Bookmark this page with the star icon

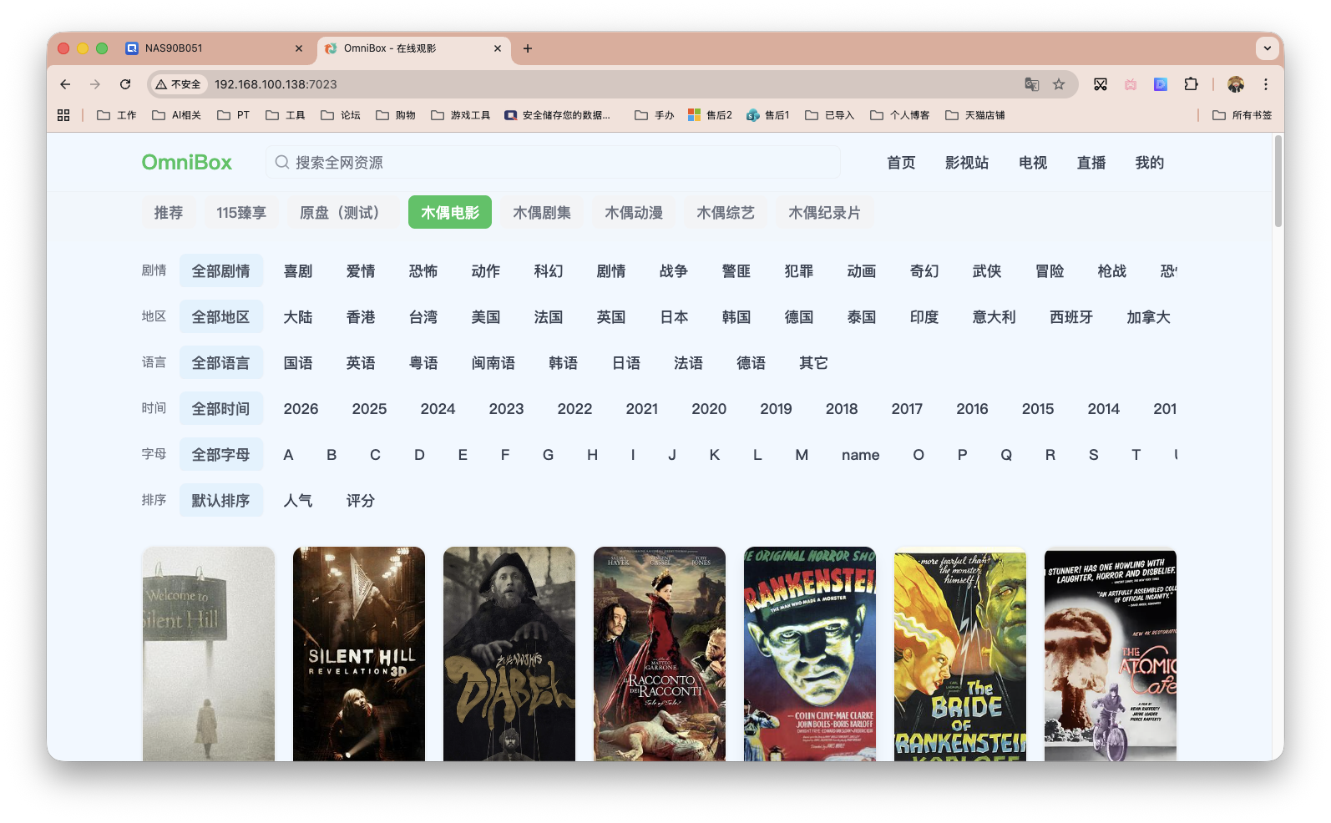click(x=1059, y=84)
